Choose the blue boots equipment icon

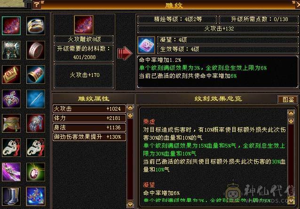(x=11, y=196)
